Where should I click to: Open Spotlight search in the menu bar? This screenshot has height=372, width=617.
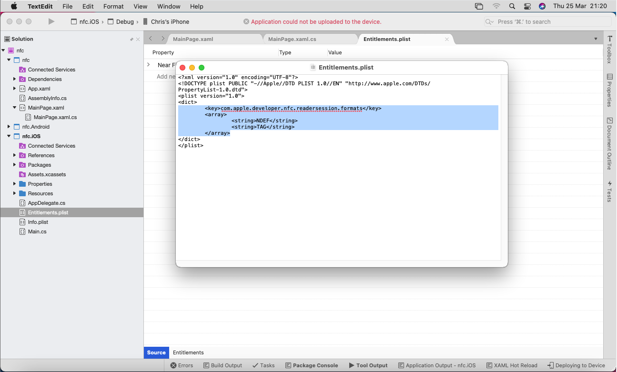tap(512, 6)
